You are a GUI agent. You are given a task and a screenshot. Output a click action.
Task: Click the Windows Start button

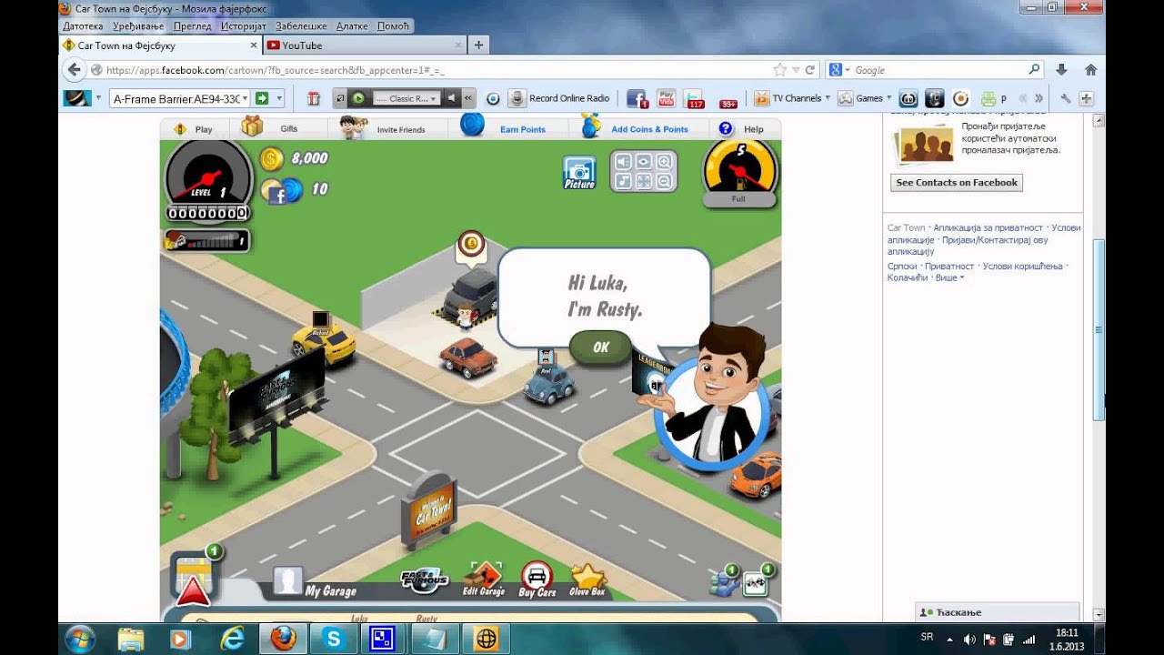[x=79, y=639]
